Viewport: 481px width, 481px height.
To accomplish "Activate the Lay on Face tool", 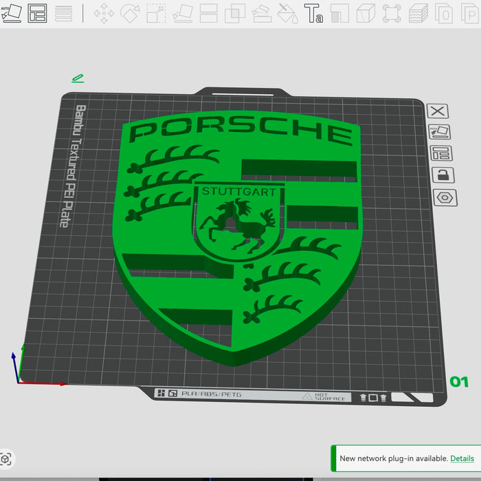I will [183, 13].
